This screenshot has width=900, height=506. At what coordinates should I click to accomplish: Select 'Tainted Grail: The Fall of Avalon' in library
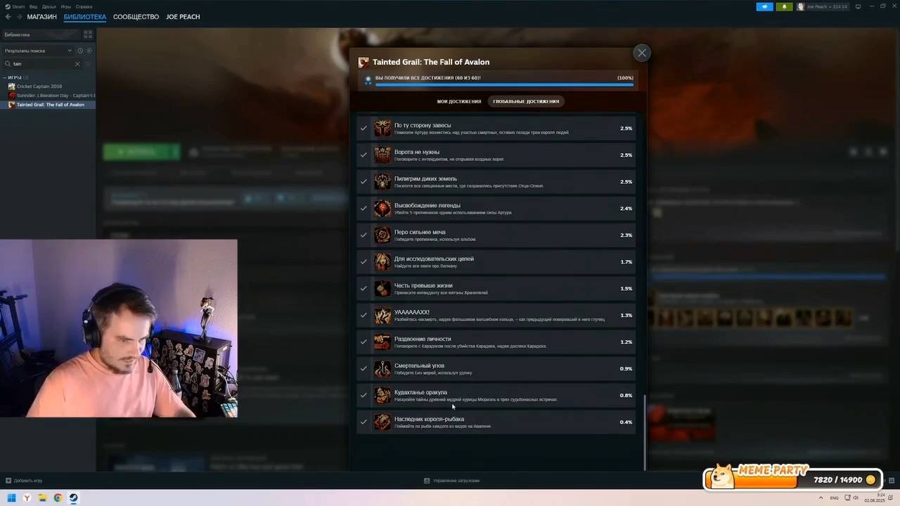(x=48, y=105)
